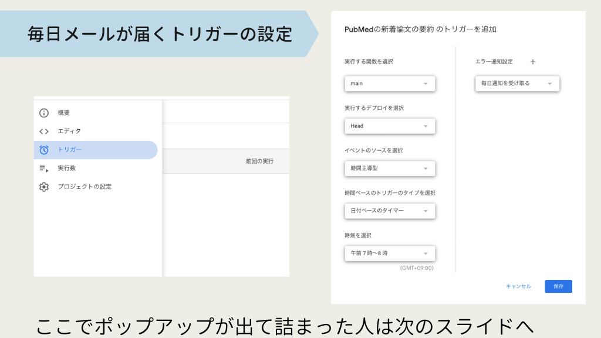Click the overview info icon
601x338 pixels.
(44, 113)
